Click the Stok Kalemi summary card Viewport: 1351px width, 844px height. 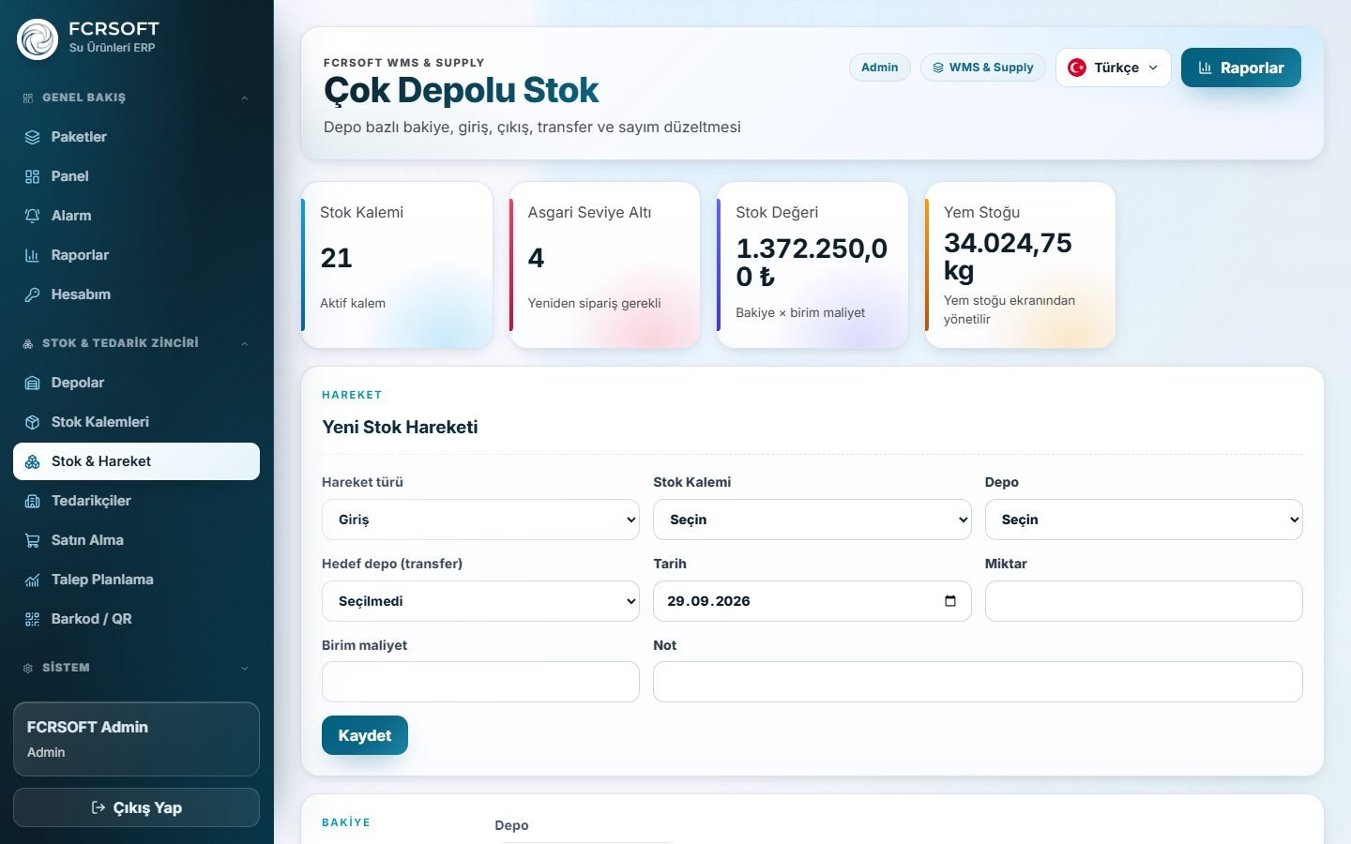pos(397,265)
